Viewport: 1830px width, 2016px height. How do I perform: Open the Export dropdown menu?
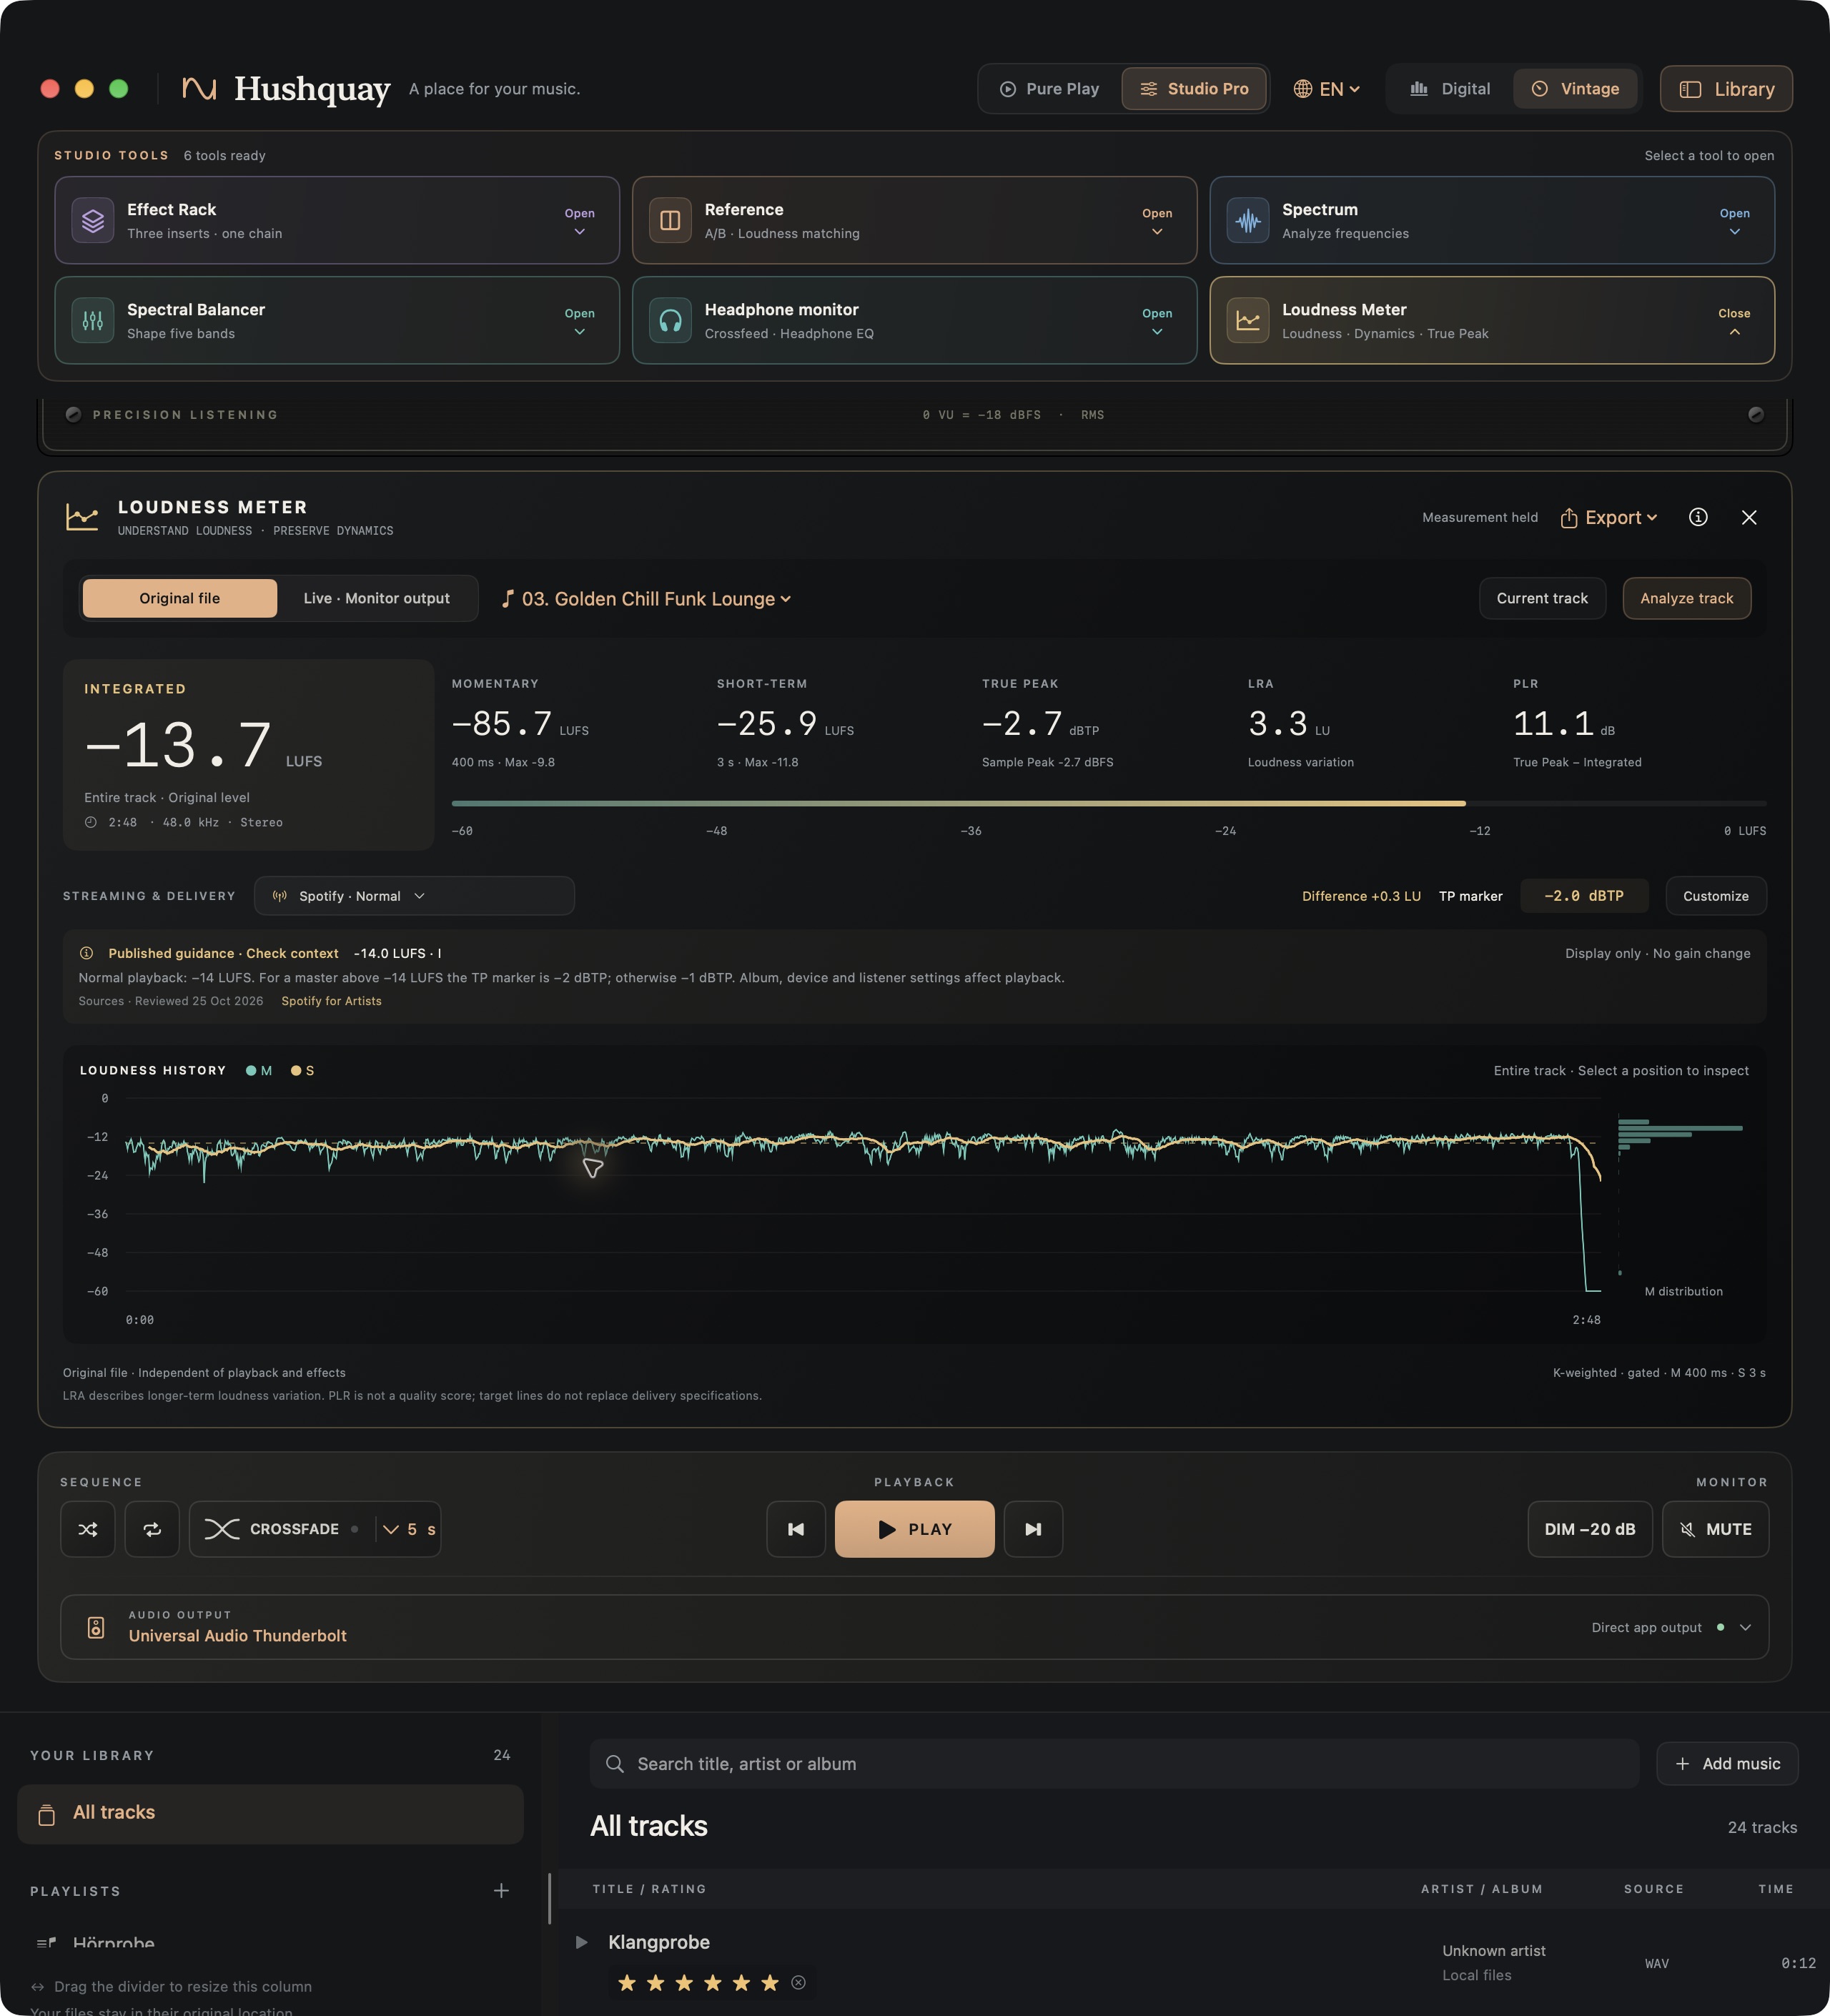(x=1609, y=517)
